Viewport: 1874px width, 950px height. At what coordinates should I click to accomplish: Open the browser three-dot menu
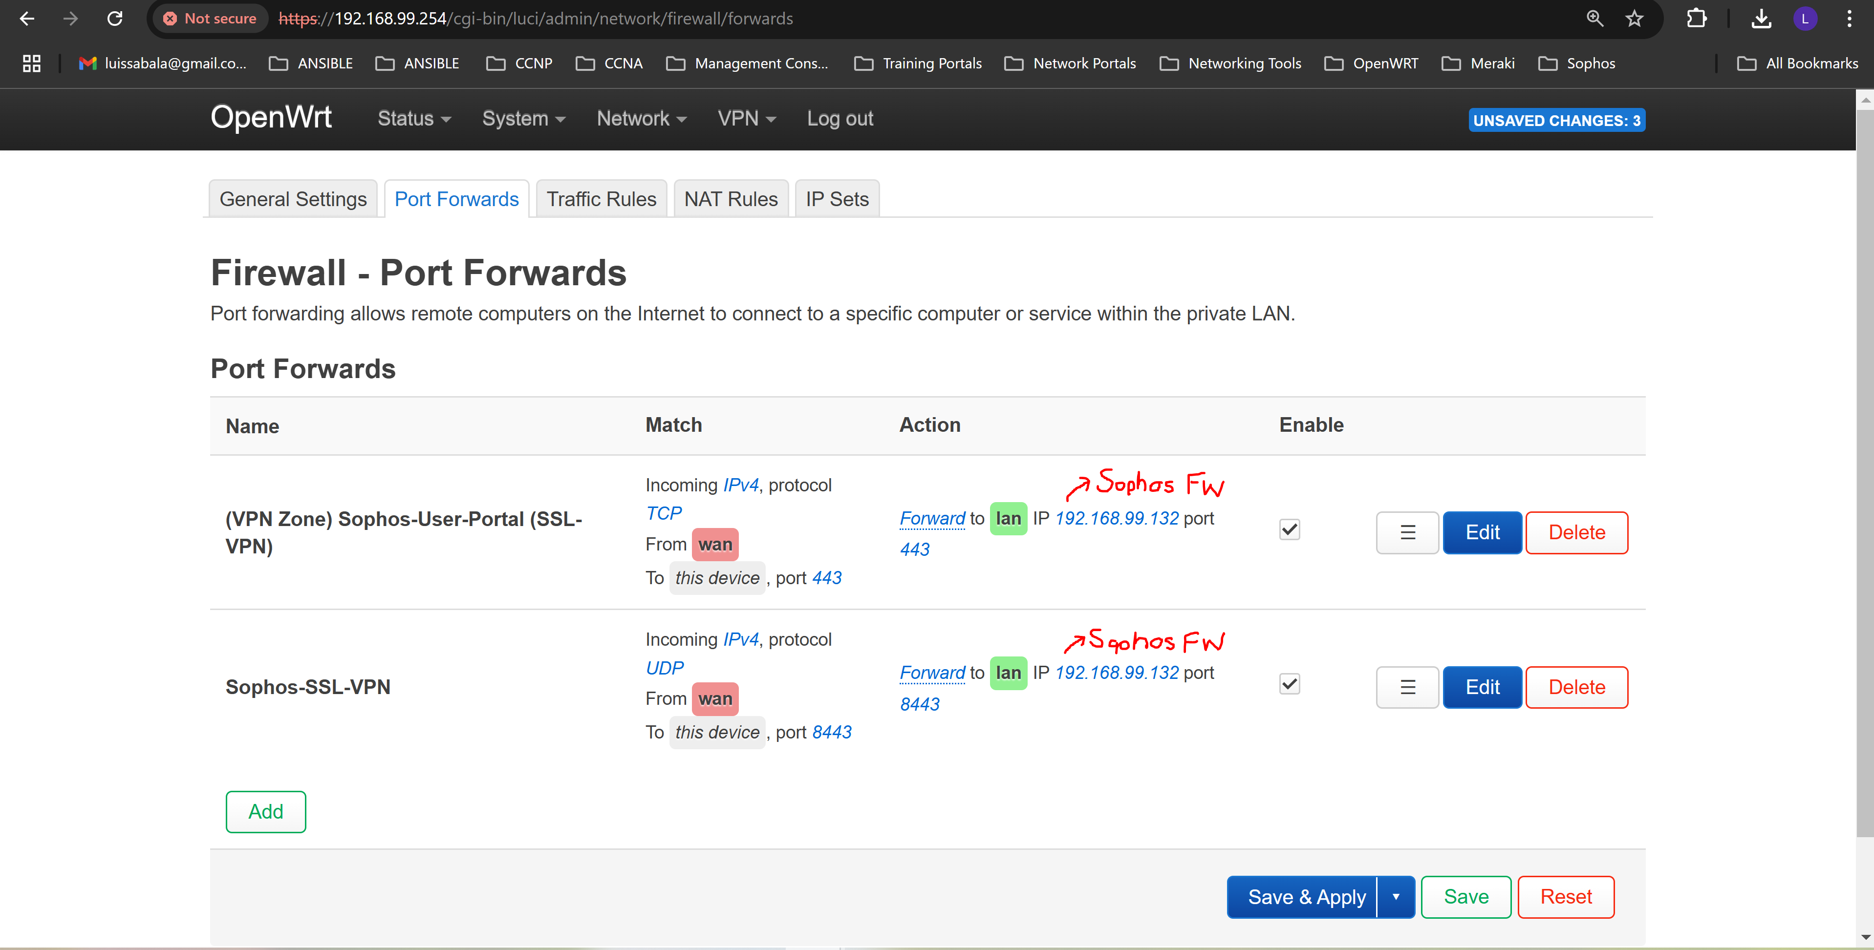pos(1849,19)
